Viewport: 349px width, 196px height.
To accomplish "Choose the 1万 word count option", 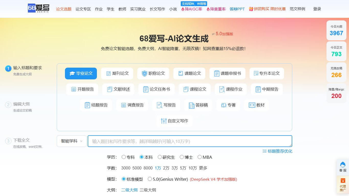I will click(x=158, y=168).
